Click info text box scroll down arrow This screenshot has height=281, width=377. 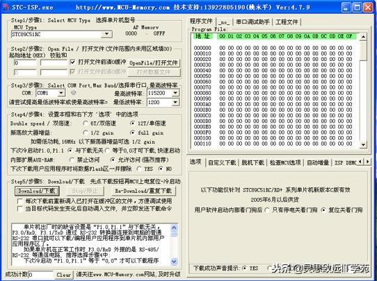coord(174,262)
